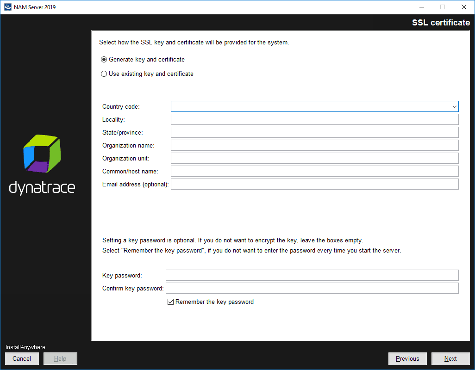Click the Cancel button
This screenshot has width=475, height=370.
coord(22,359)
